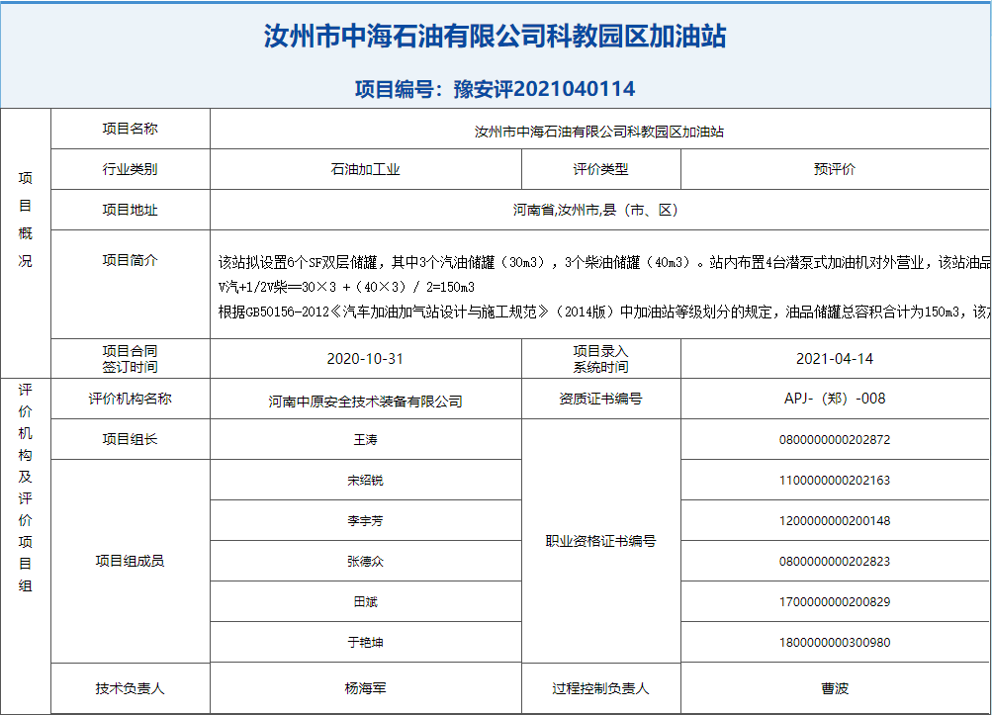Viewport: 992px width, 715px height.
Task: Select the address 河南省,汝州市,县（市、区）
Action: point(596,210)
